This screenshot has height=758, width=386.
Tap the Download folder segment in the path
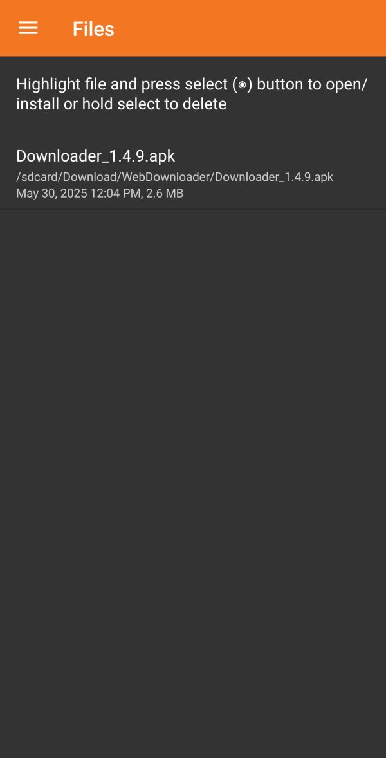pos(91,177)
